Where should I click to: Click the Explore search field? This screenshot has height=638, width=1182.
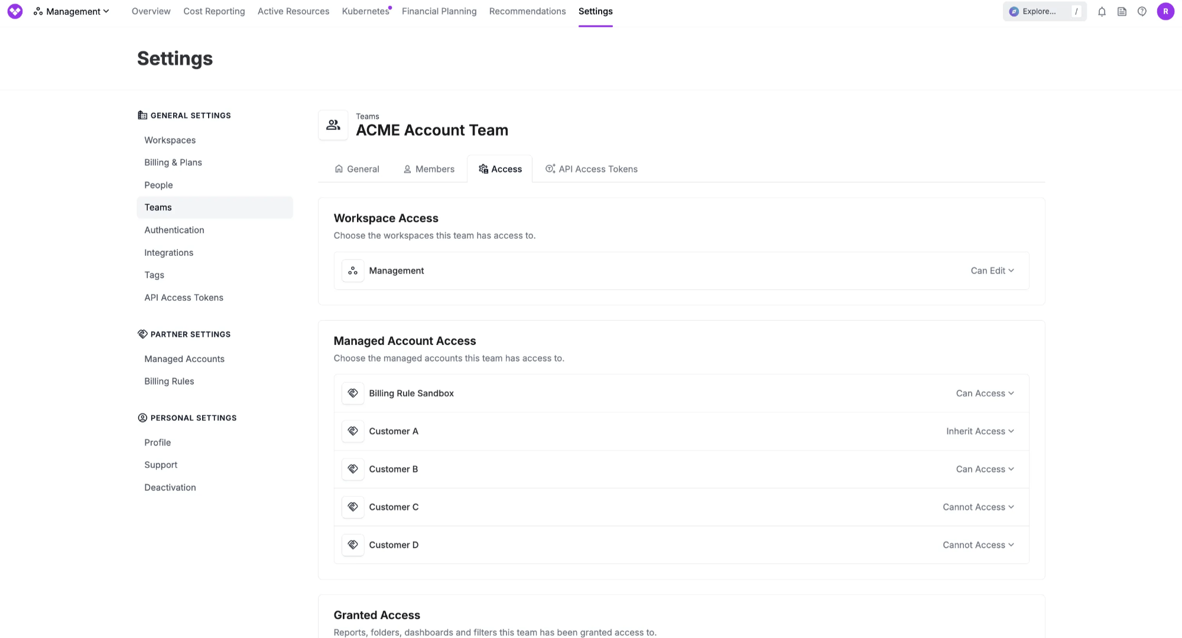click(x=1039, y=11)
